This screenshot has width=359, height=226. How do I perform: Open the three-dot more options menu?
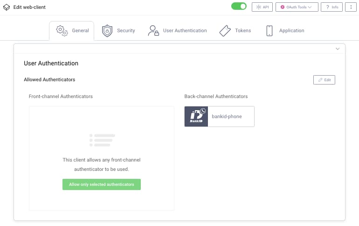(351, 7)
